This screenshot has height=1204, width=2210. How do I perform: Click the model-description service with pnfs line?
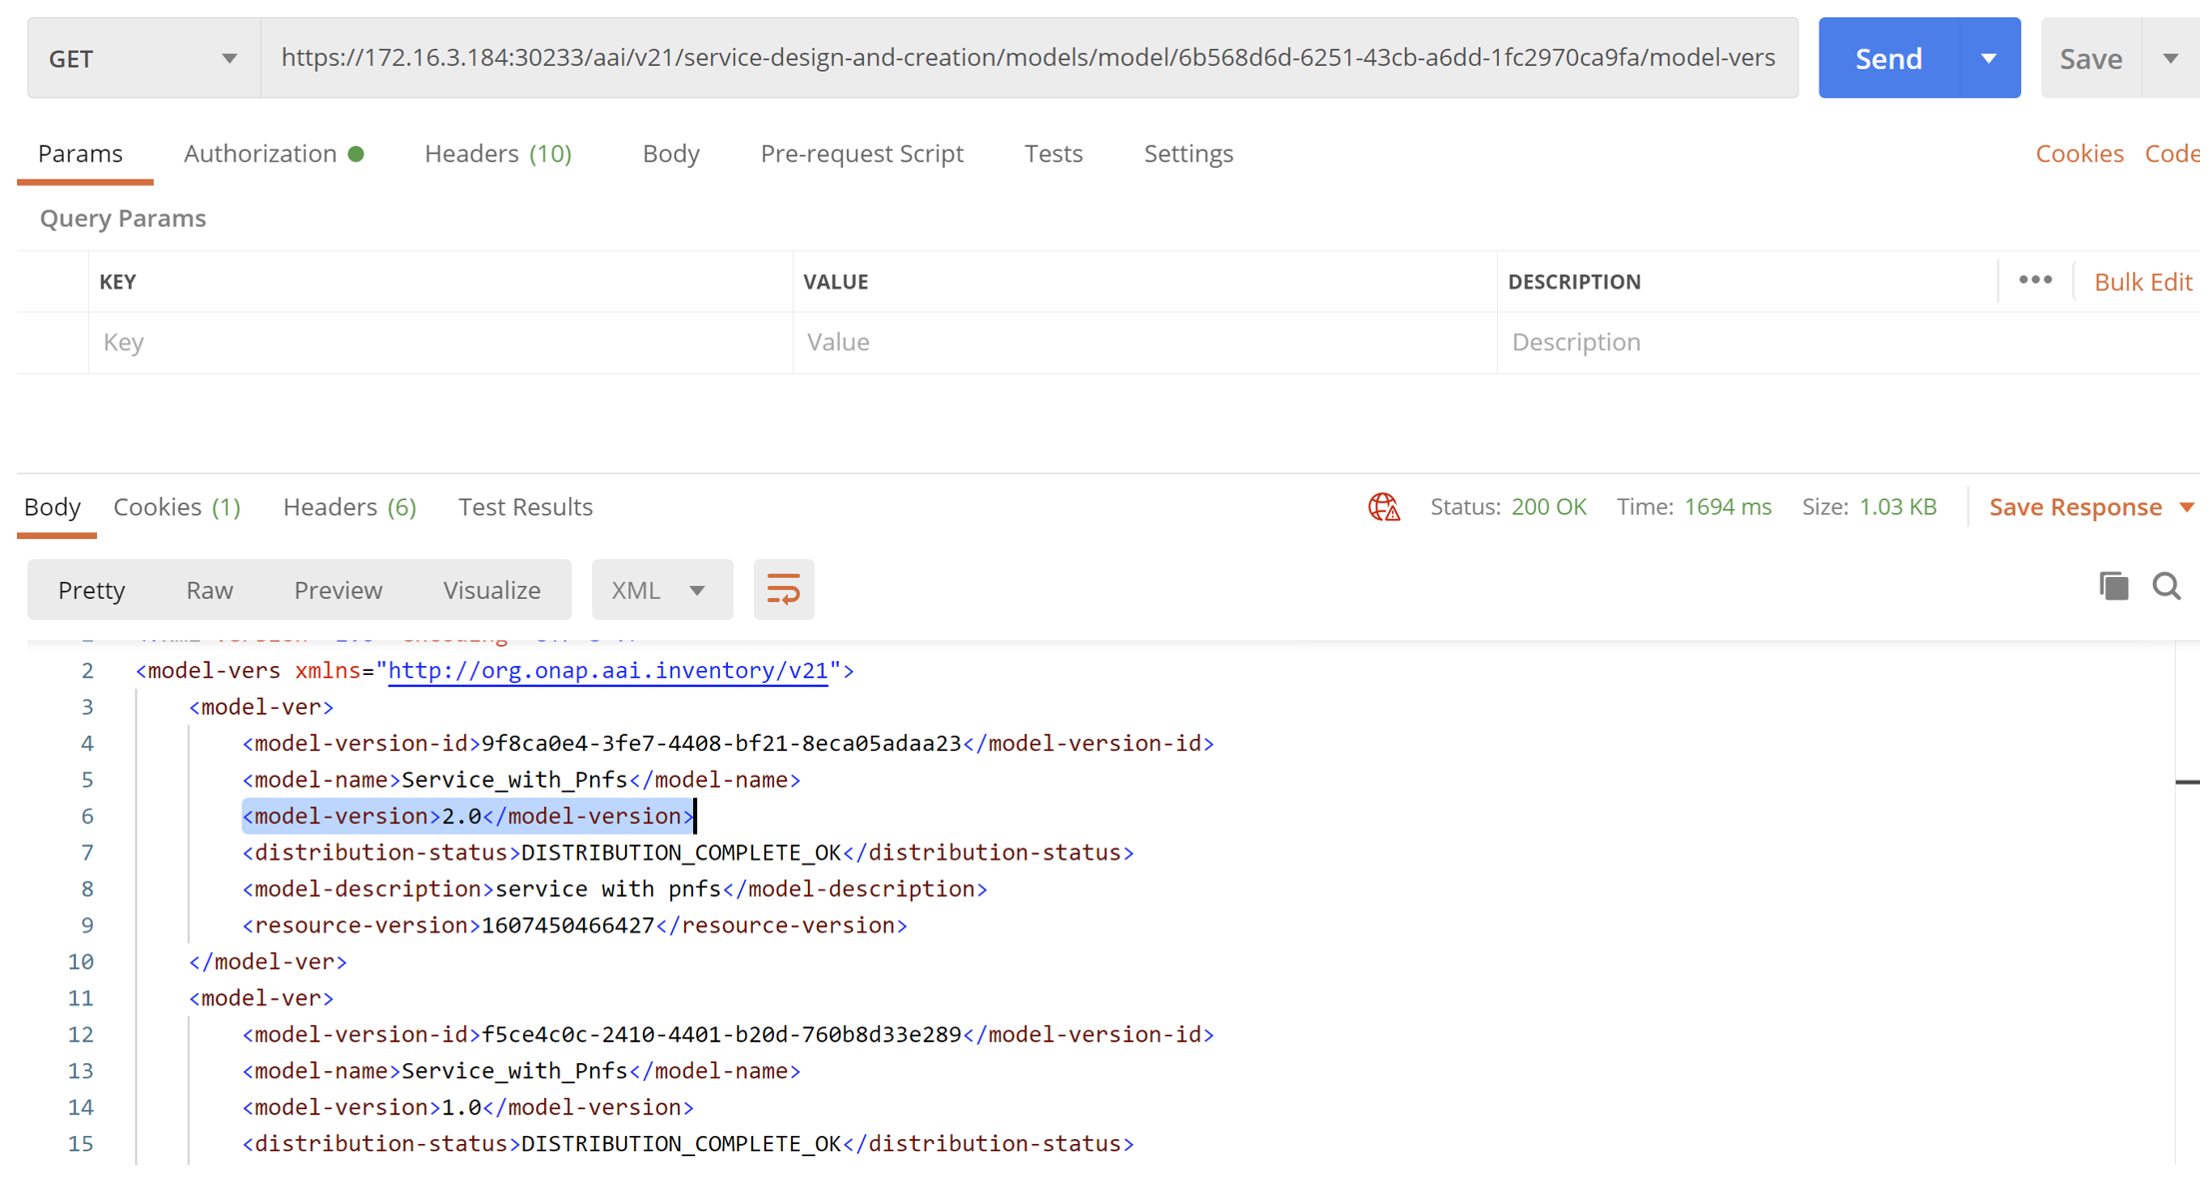tap(614, 889)
